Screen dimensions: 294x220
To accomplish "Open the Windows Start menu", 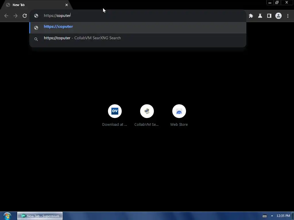I will (7, 216).
